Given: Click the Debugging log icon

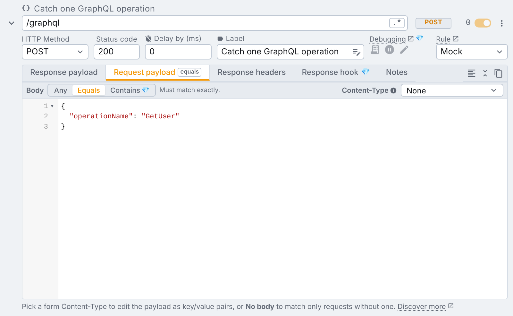Looking at the screenshot, I should pos(375,50).
